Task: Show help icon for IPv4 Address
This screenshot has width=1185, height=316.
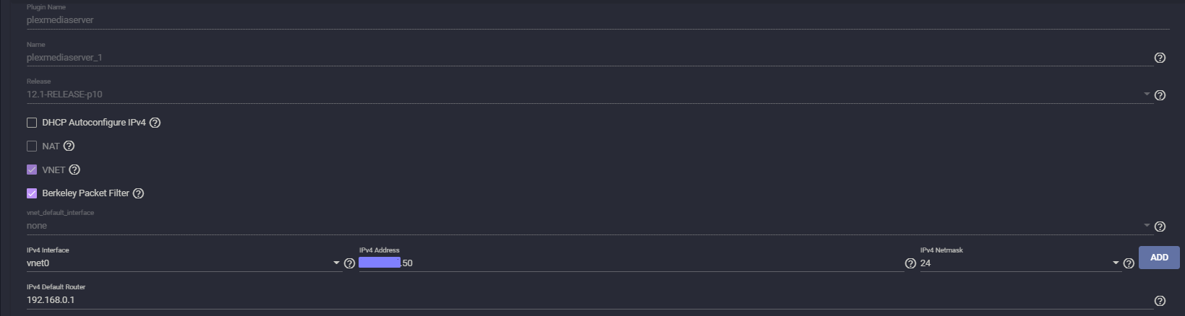Action: [x=910, y=263]
